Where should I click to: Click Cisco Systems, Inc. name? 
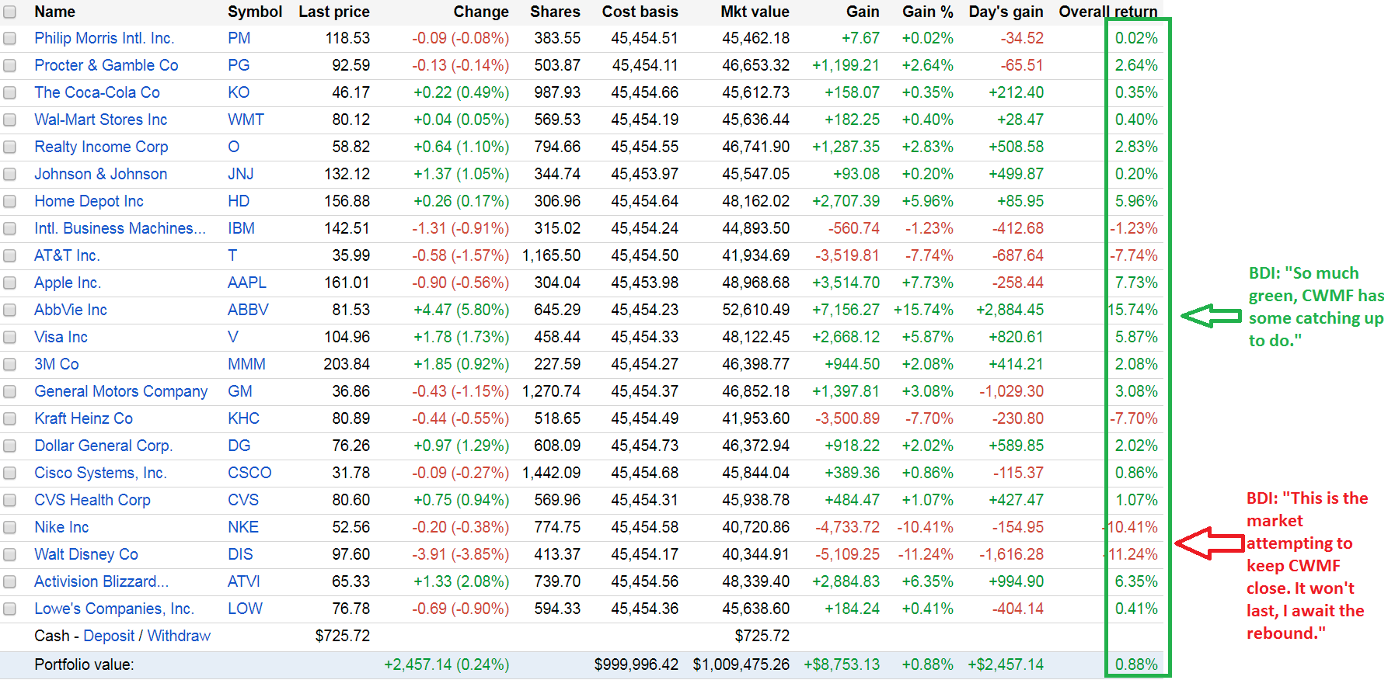[100, 473]
